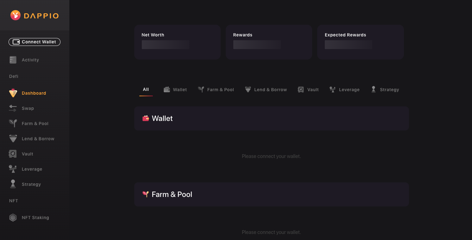Image resolution: width=472 pixels, height=240 pixels.
Task: Switch to the Wallet filter tab
Action: point(175,90)
